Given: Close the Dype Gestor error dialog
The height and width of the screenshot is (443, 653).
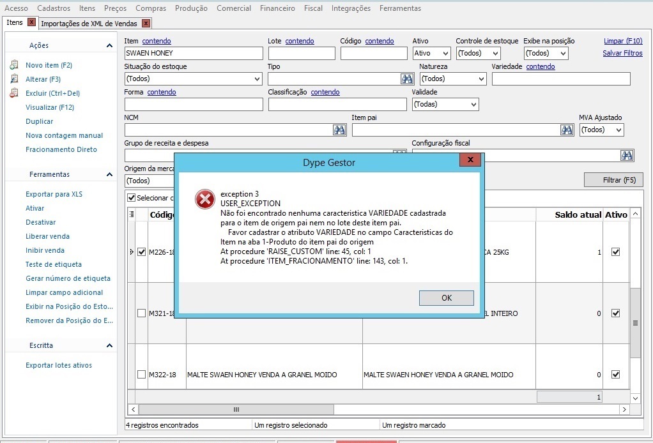Looking at the screenshot, I should tap(470, 160).
